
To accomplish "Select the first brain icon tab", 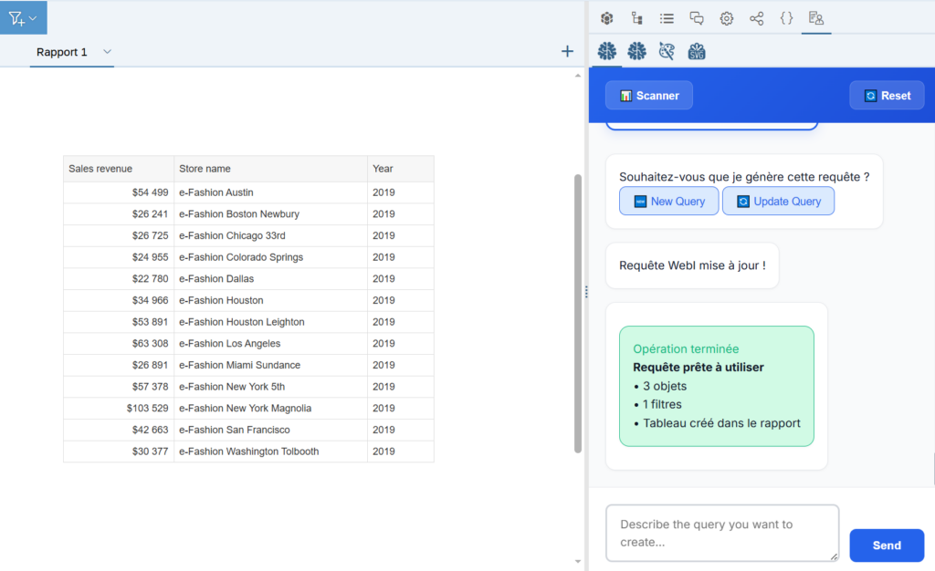I will pyautogui.click(x=607, y=51).
